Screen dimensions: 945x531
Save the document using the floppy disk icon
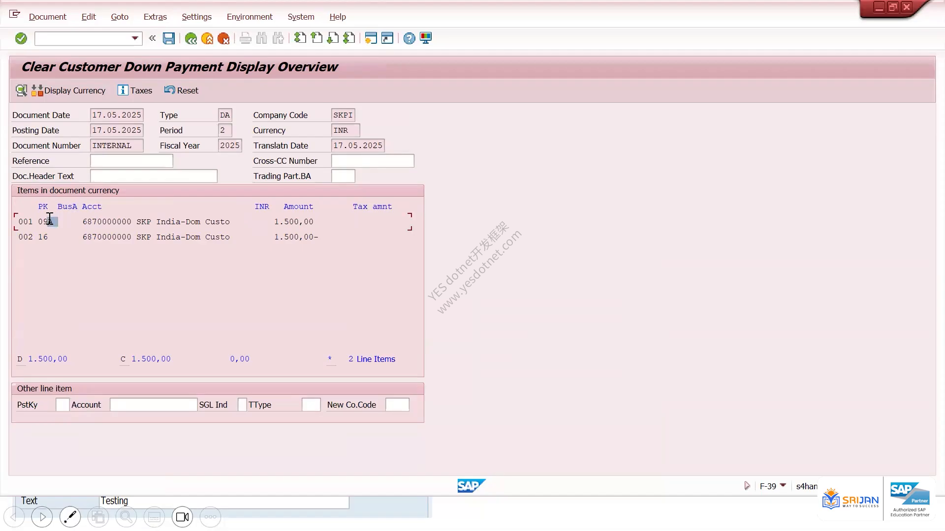(x=169, y=38)
